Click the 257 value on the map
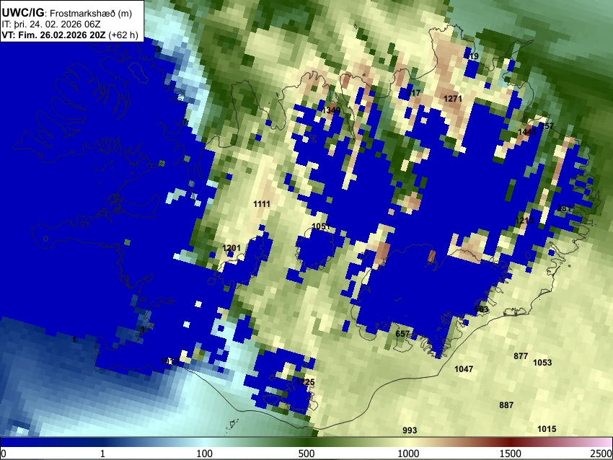This screenshot has width=613, height=460. 547,126
